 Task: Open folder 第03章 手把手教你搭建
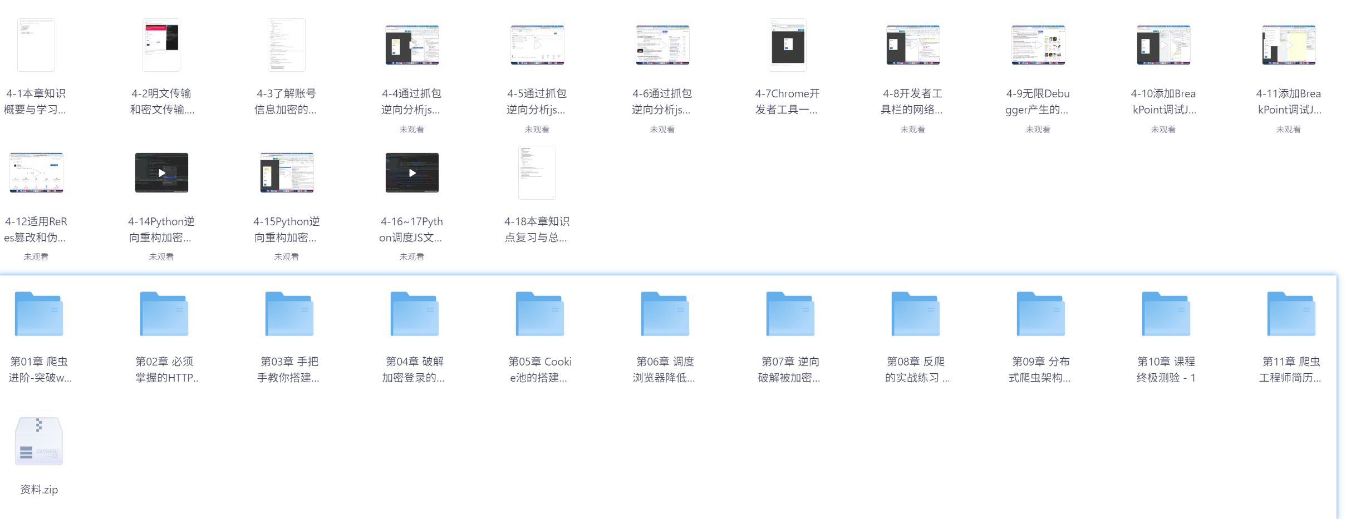click(289, 314)
